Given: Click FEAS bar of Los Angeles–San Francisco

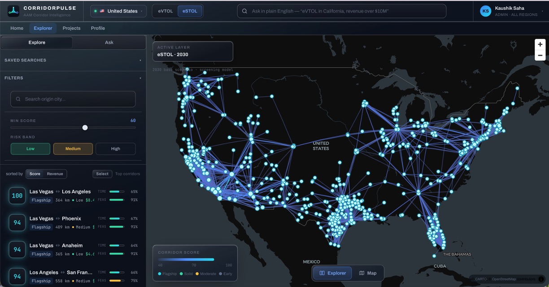Looking at the screenshot, I should click(x=117, y=281).
